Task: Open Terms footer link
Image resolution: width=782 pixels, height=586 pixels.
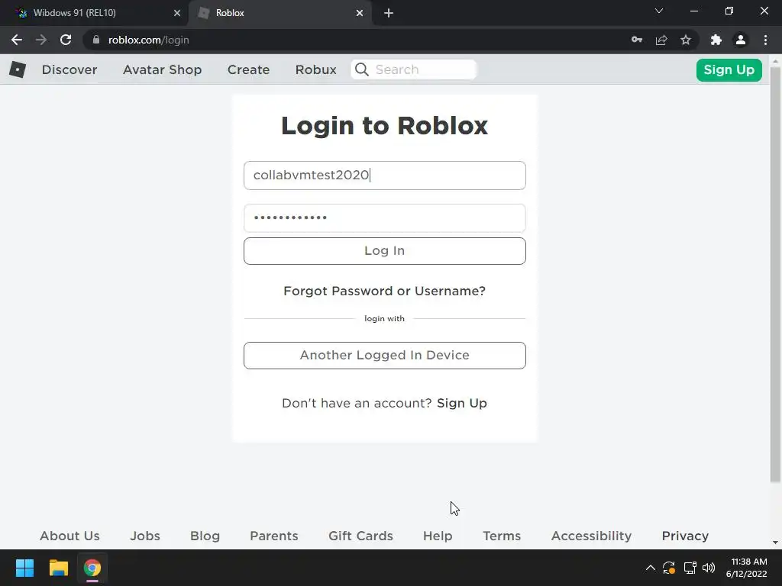Action: pos(502,536)
